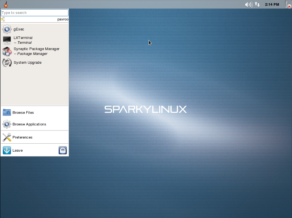Open the gExec gear icon
The height and width of the screenshot is (218, 292).
pos(7,29)
